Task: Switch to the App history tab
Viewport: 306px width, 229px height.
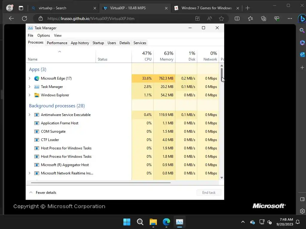Action: pyautogui.click(x=80, y=43)
